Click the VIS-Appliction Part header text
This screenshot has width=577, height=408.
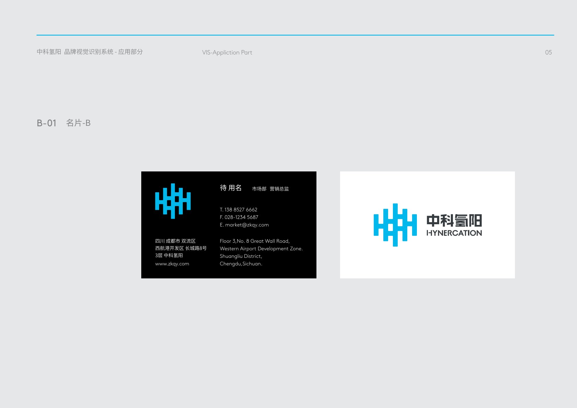pyautogui.click(x=227, y=52)
